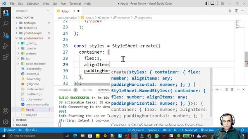Click Ln 29, Col 15 status item
The width and height of the screenshot is (248, 139).
136,130
